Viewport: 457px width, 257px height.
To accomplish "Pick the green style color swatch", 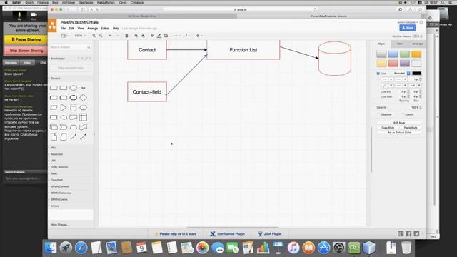I will (x=405, y=54).
